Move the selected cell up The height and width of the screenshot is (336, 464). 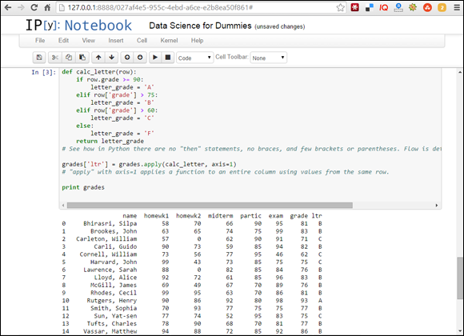click(98, 58)
